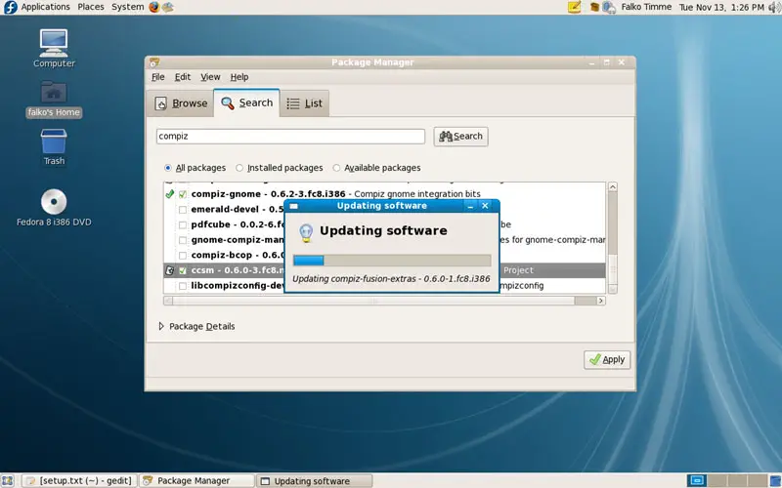Click the lightbulb icon in Updating software dialog
Viewport: 782px width, 488px height.
coord(306,232)
